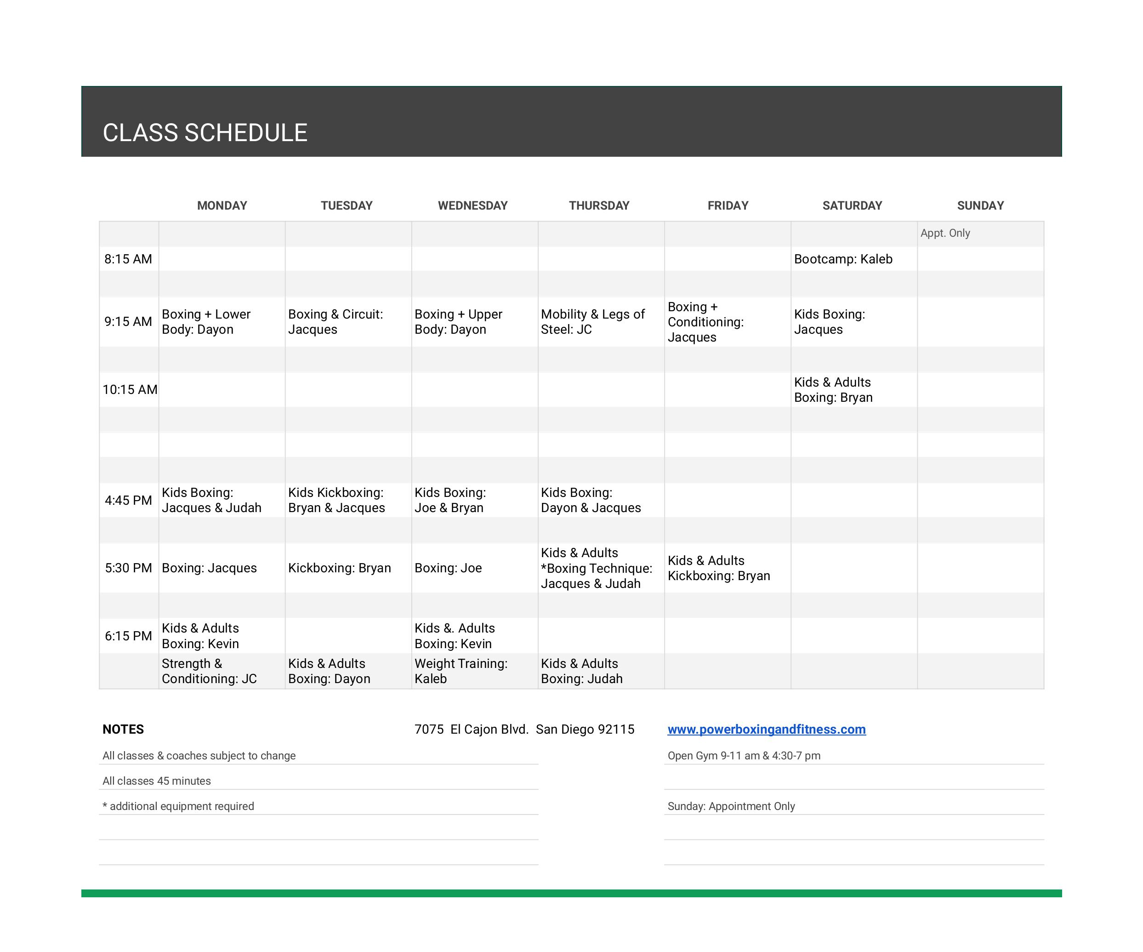Image resolution: width=1143 pixels, height=952 pixels.
Task: Click the 9:15 AM time label
Action: tap(128, 322)
